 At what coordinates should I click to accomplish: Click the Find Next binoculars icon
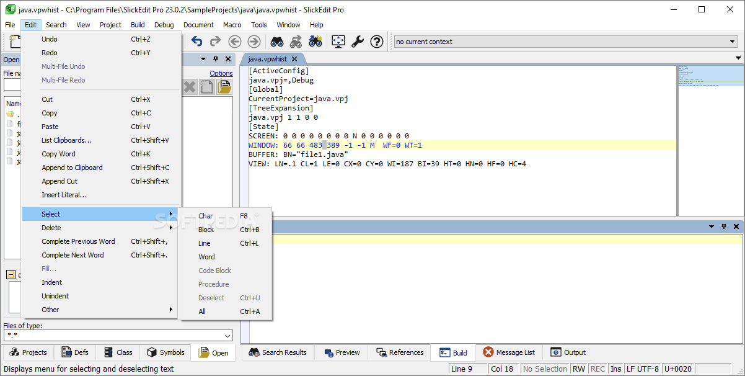(x=296, y=42)
